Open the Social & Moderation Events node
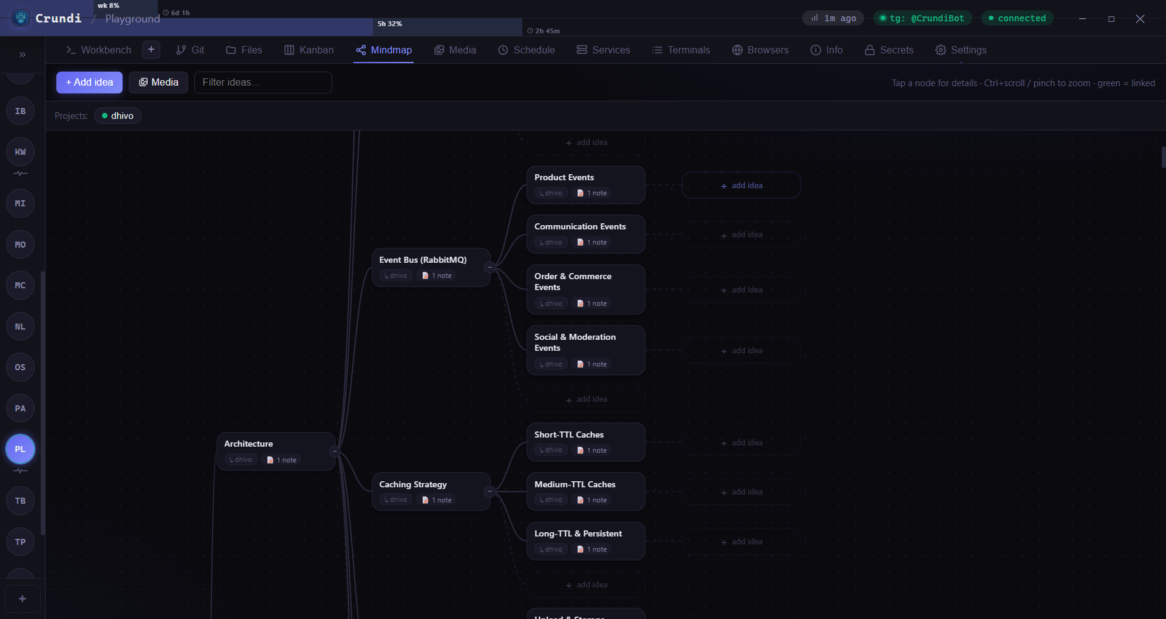1166x619 pixels. click(x=585, y=350)
